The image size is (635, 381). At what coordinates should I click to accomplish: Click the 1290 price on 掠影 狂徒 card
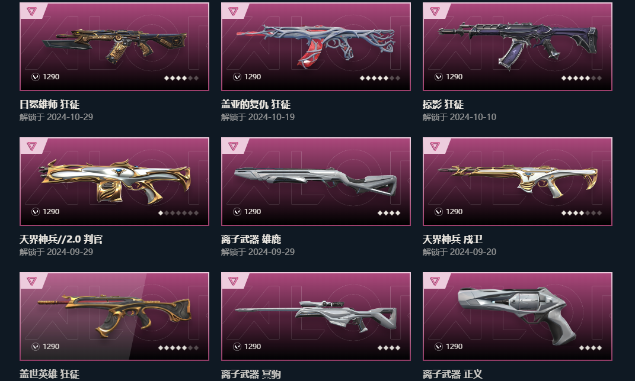(454, 77)
